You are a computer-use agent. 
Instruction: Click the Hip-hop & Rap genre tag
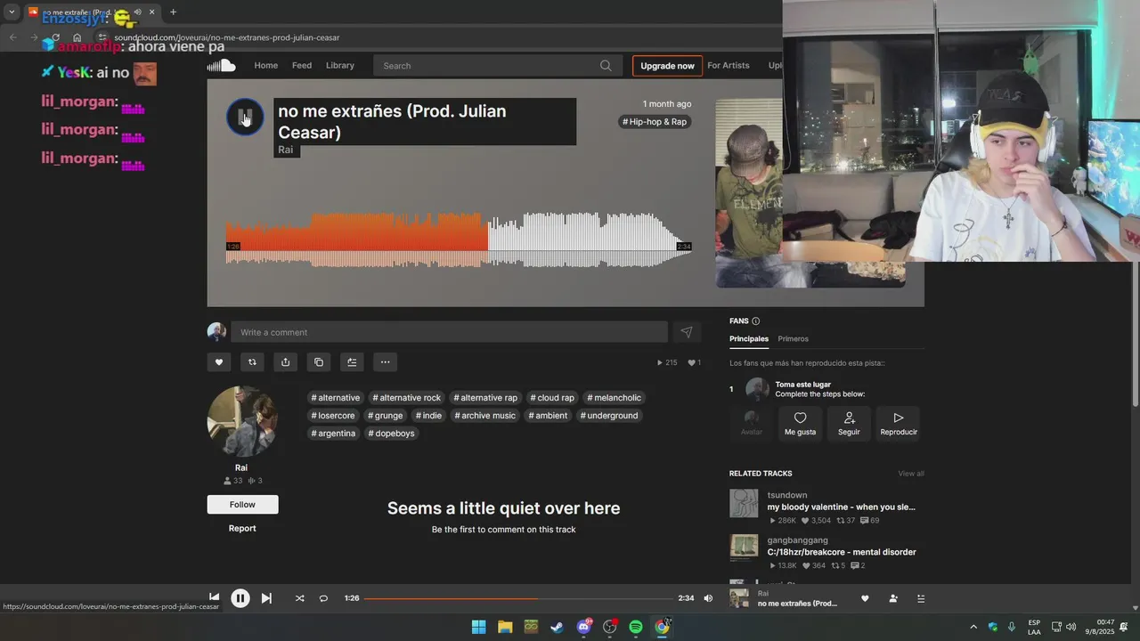(x=655, y=122)
